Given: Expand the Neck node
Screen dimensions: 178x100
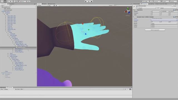Looking at the screenshot, I should (x=8, y=53).
